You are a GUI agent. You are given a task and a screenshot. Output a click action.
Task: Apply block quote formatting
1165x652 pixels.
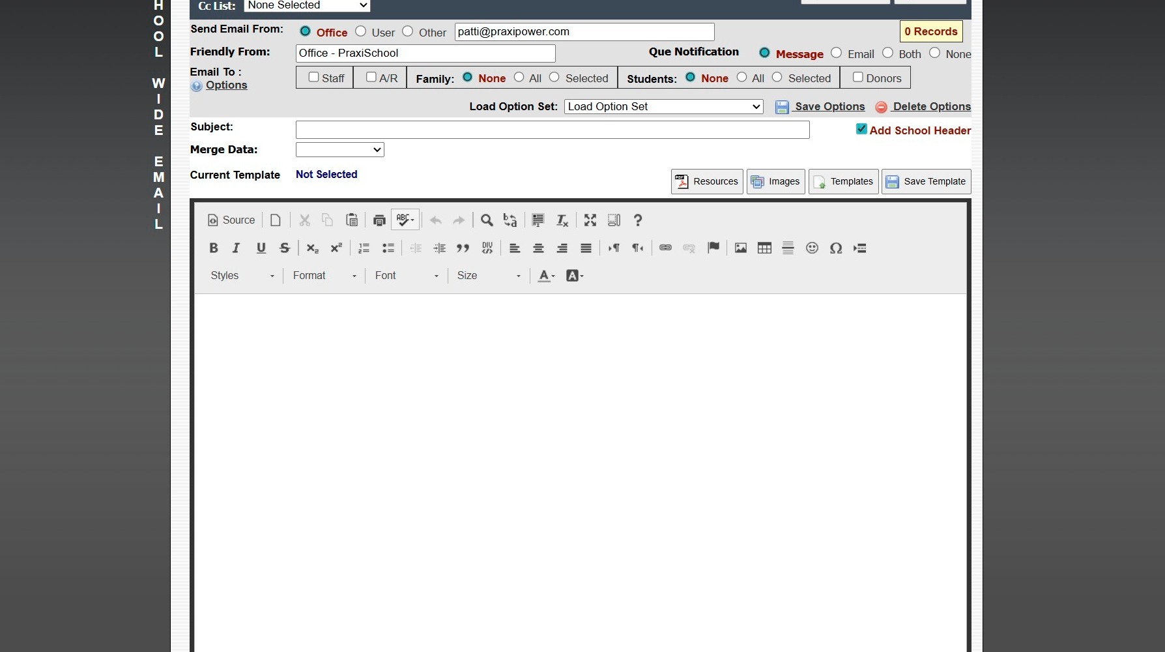(x=463, y=248)
